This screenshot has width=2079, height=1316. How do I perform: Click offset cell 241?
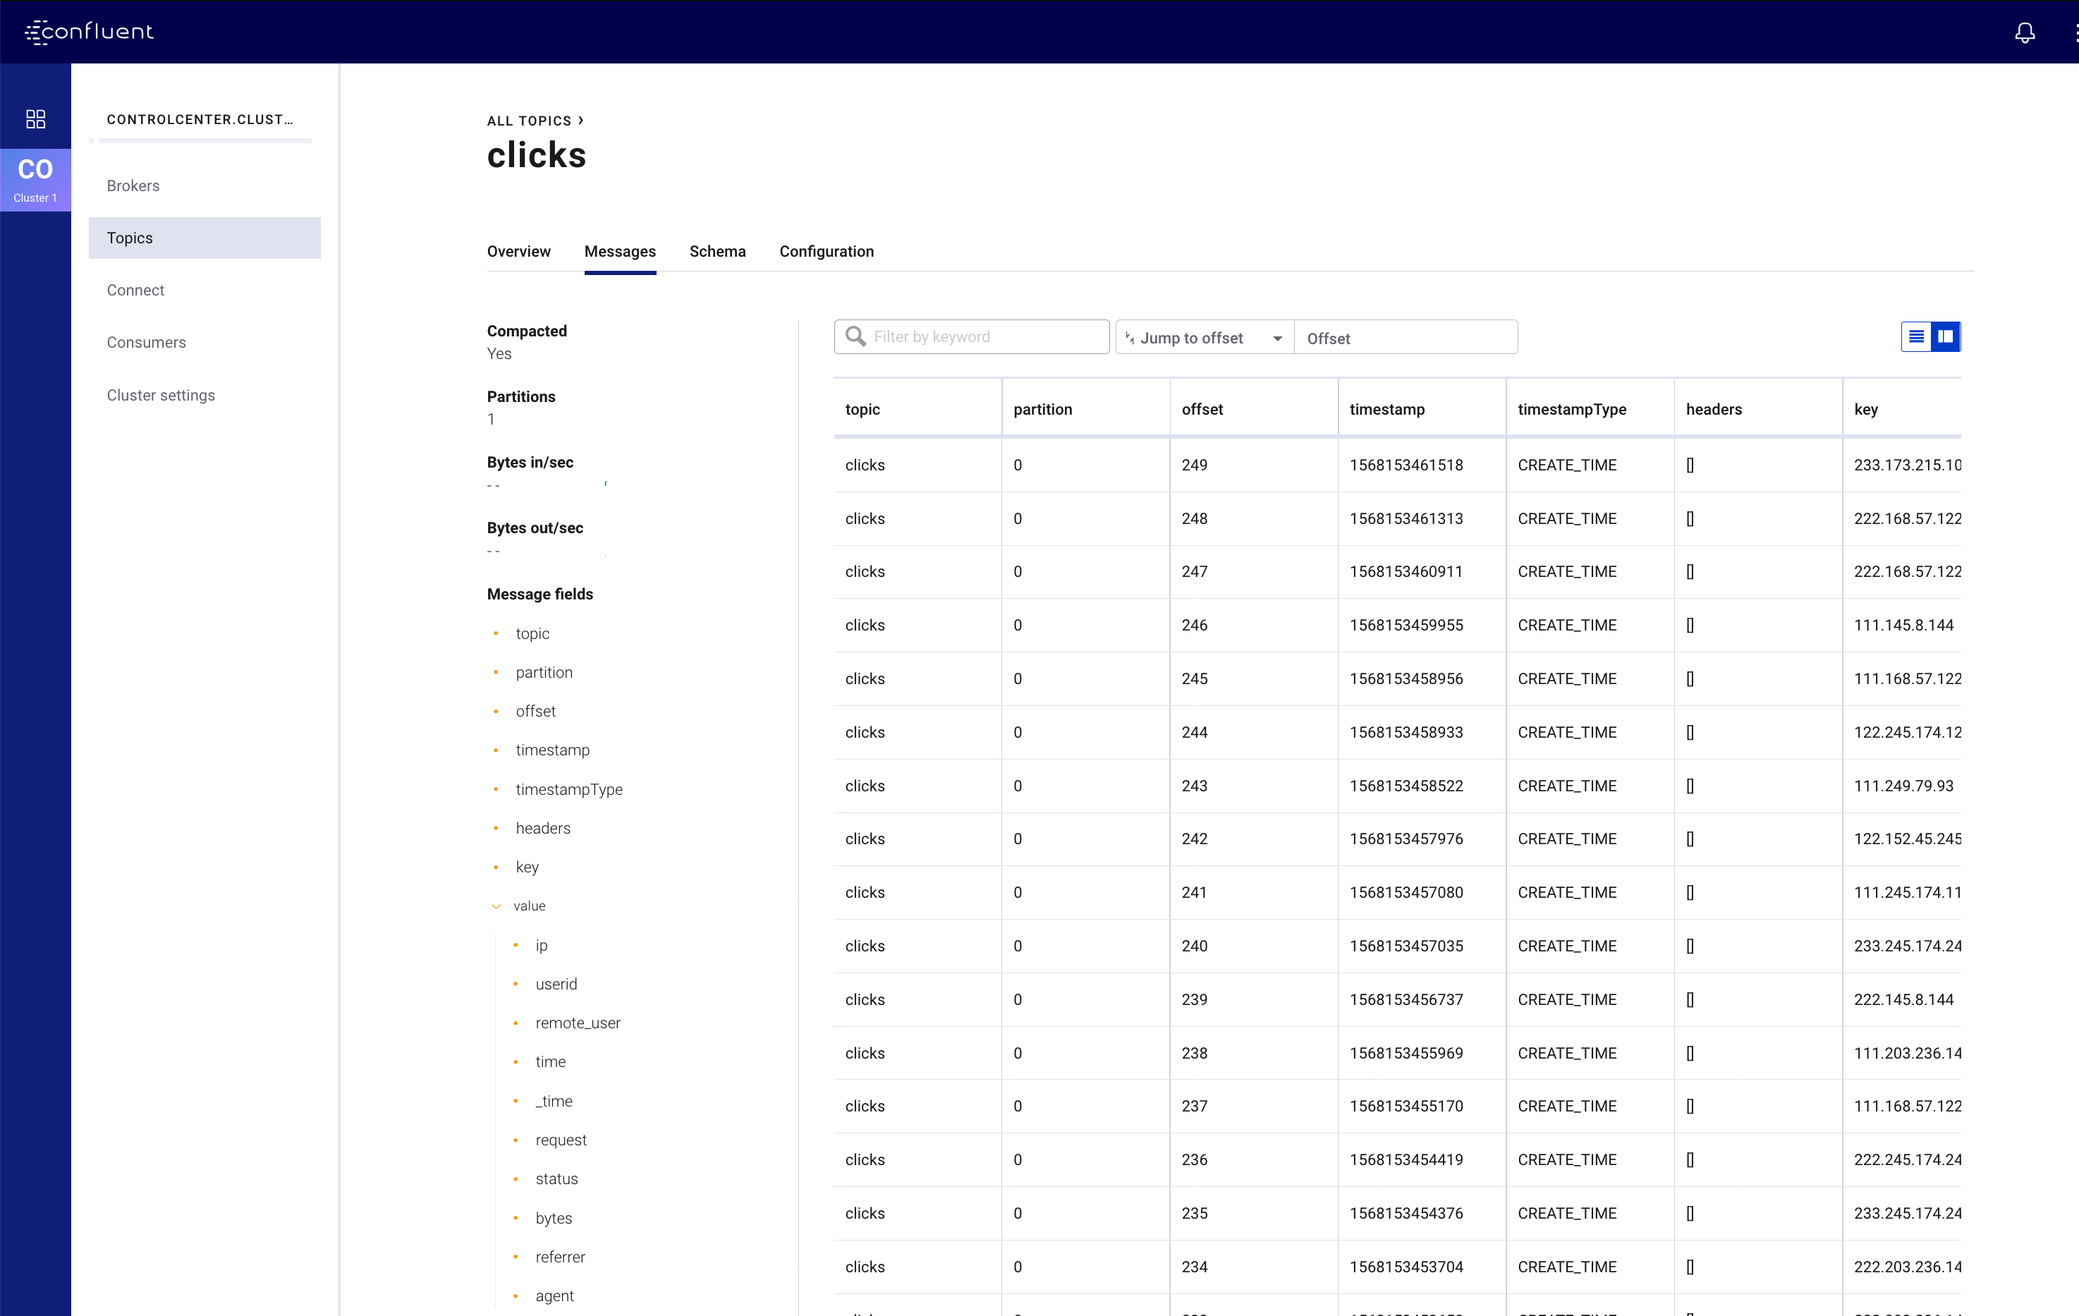click(x=1195, y=893)
